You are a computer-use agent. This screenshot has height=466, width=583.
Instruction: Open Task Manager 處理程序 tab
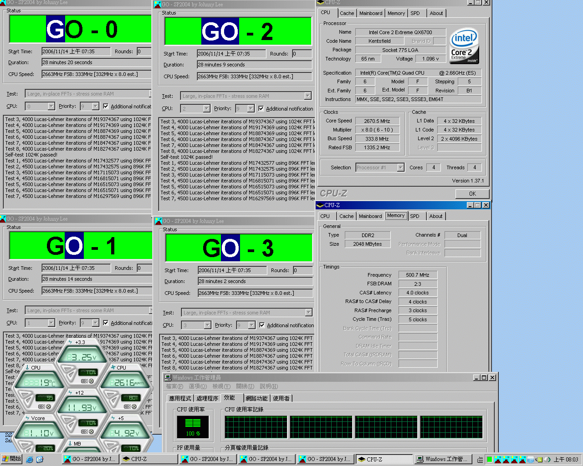(207, 398)
